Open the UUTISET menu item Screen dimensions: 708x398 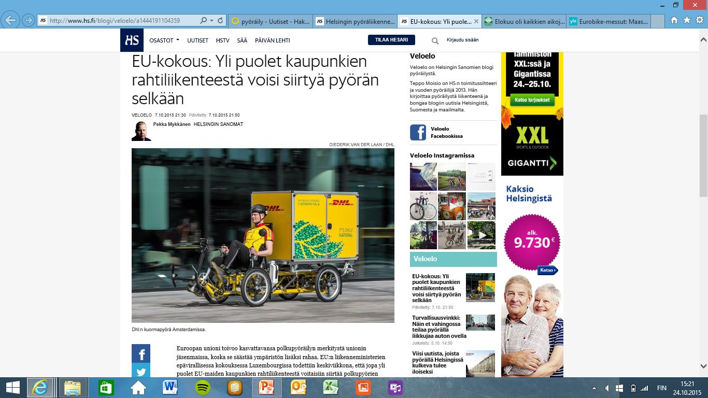pyautogui.click(x=197, y=40)
